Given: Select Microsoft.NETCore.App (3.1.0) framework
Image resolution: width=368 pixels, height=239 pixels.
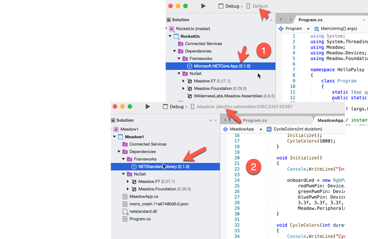Looking at the screenshot, I should (220, 66).
